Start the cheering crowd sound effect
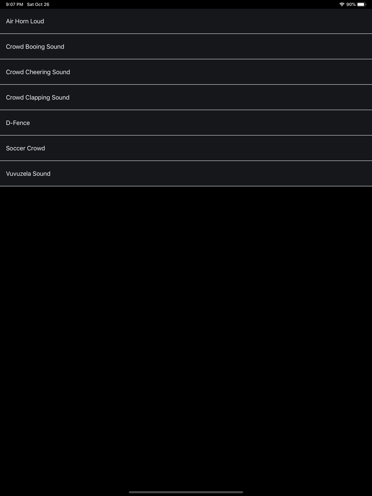 [x=186, y=72]
